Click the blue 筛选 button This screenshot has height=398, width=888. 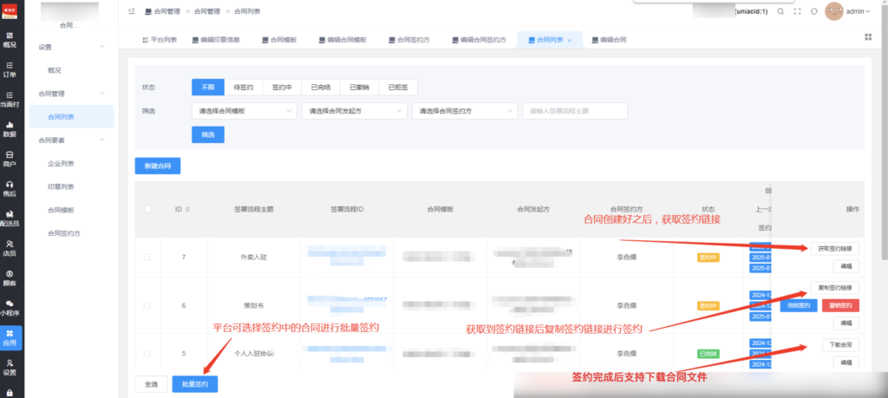[208, 134]
